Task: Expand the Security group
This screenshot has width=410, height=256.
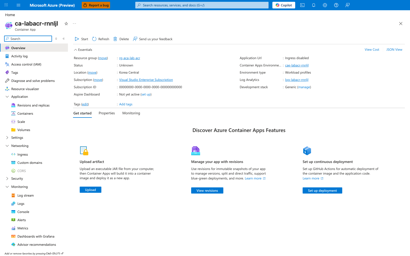Action: click(7, 178)
